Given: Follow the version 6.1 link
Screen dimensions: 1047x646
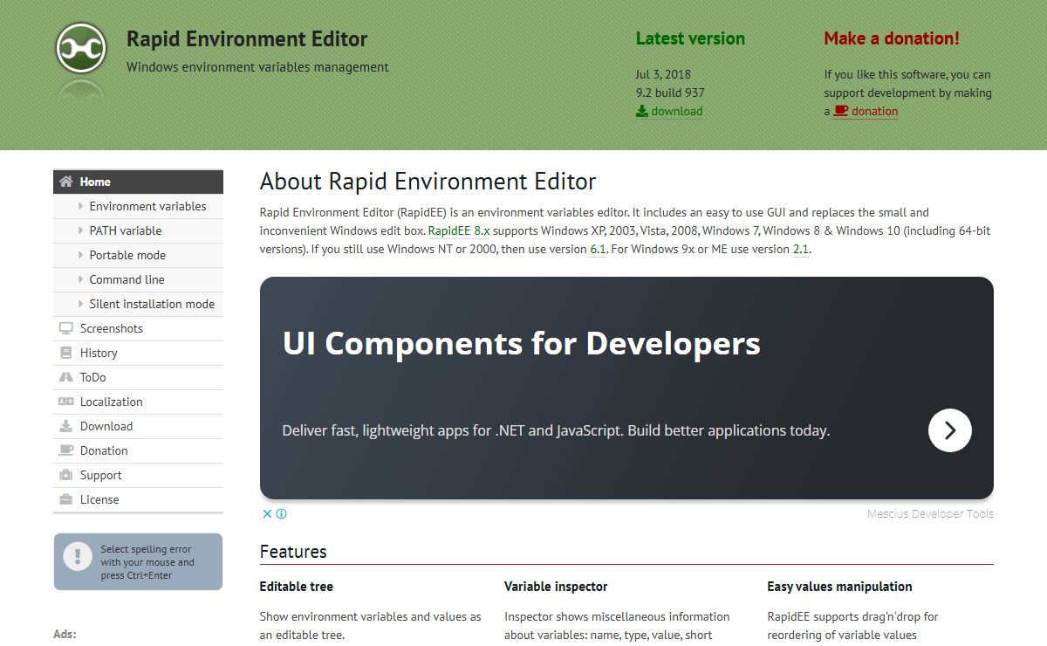Looking at the screenshot, I should pos(598,249).
